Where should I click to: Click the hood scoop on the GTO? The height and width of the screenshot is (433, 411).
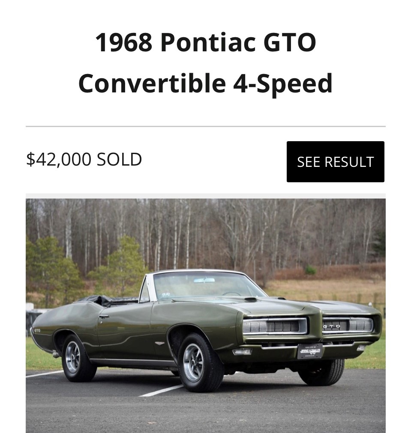point(251,300)
